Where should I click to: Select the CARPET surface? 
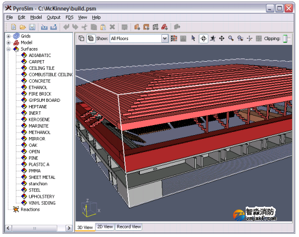36,62
